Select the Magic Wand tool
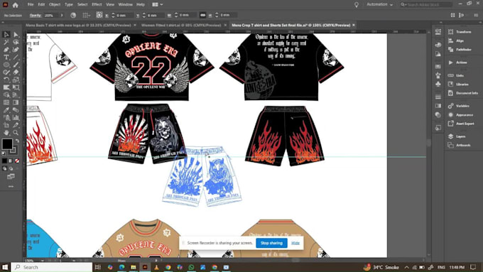This screenshot has width=483, height=272. tap(6, 42)
